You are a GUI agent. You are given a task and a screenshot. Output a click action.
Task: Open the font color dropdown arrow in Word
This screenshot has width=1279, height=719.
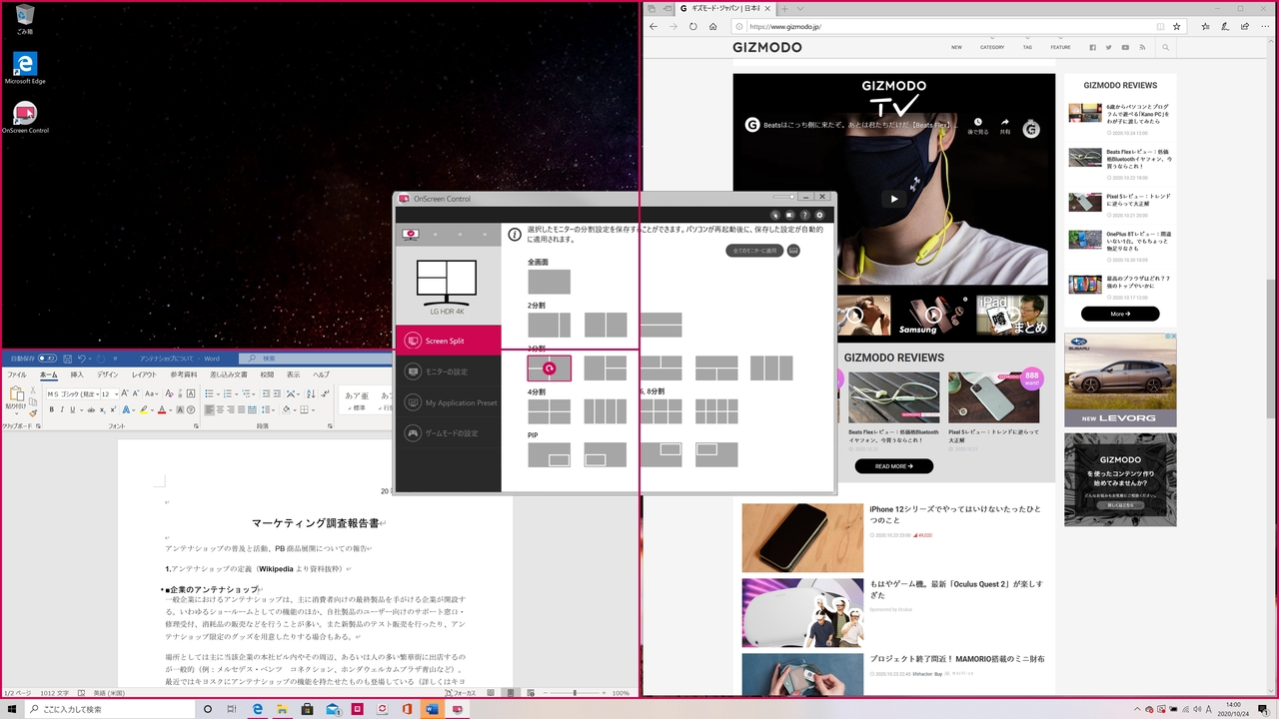[x=173, y=409]
